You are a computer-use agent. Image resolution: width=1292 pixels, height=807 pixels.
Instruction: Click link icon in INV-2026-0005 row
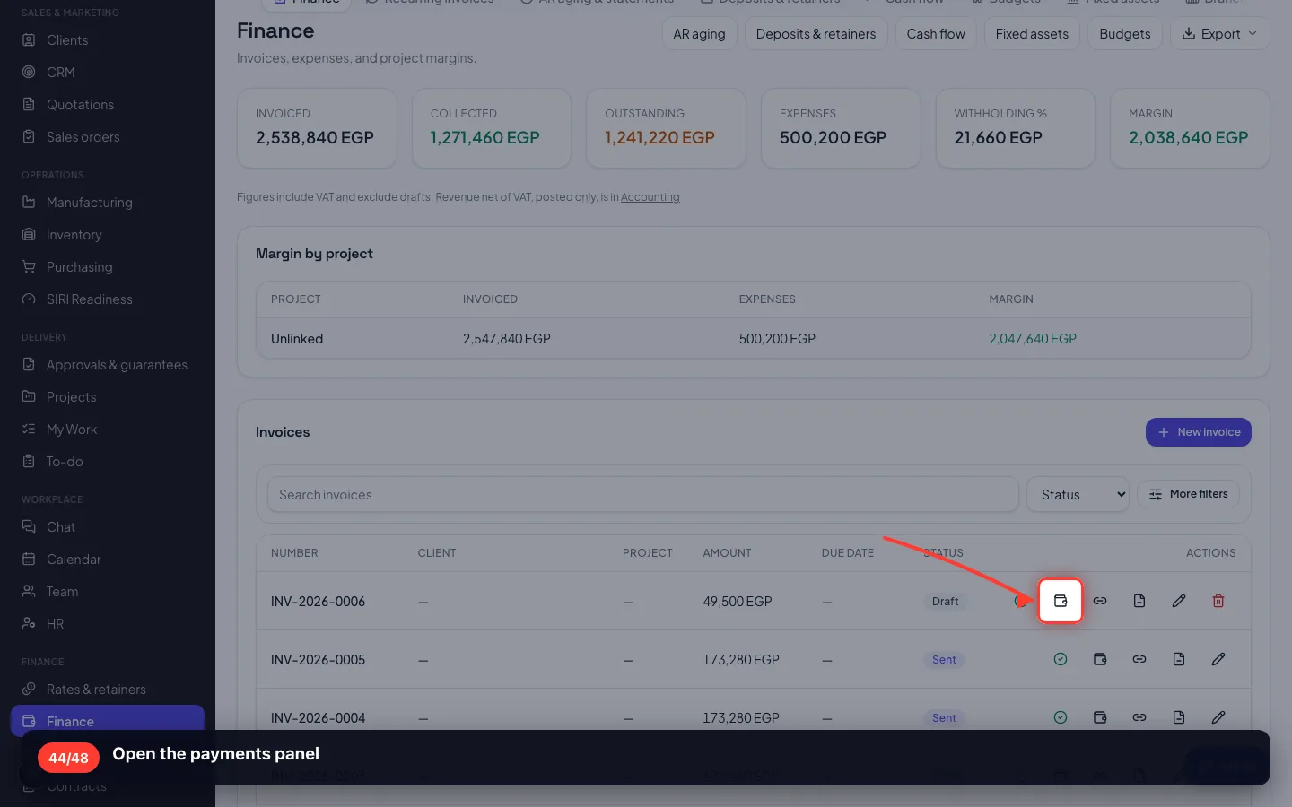coord(1139,659)
